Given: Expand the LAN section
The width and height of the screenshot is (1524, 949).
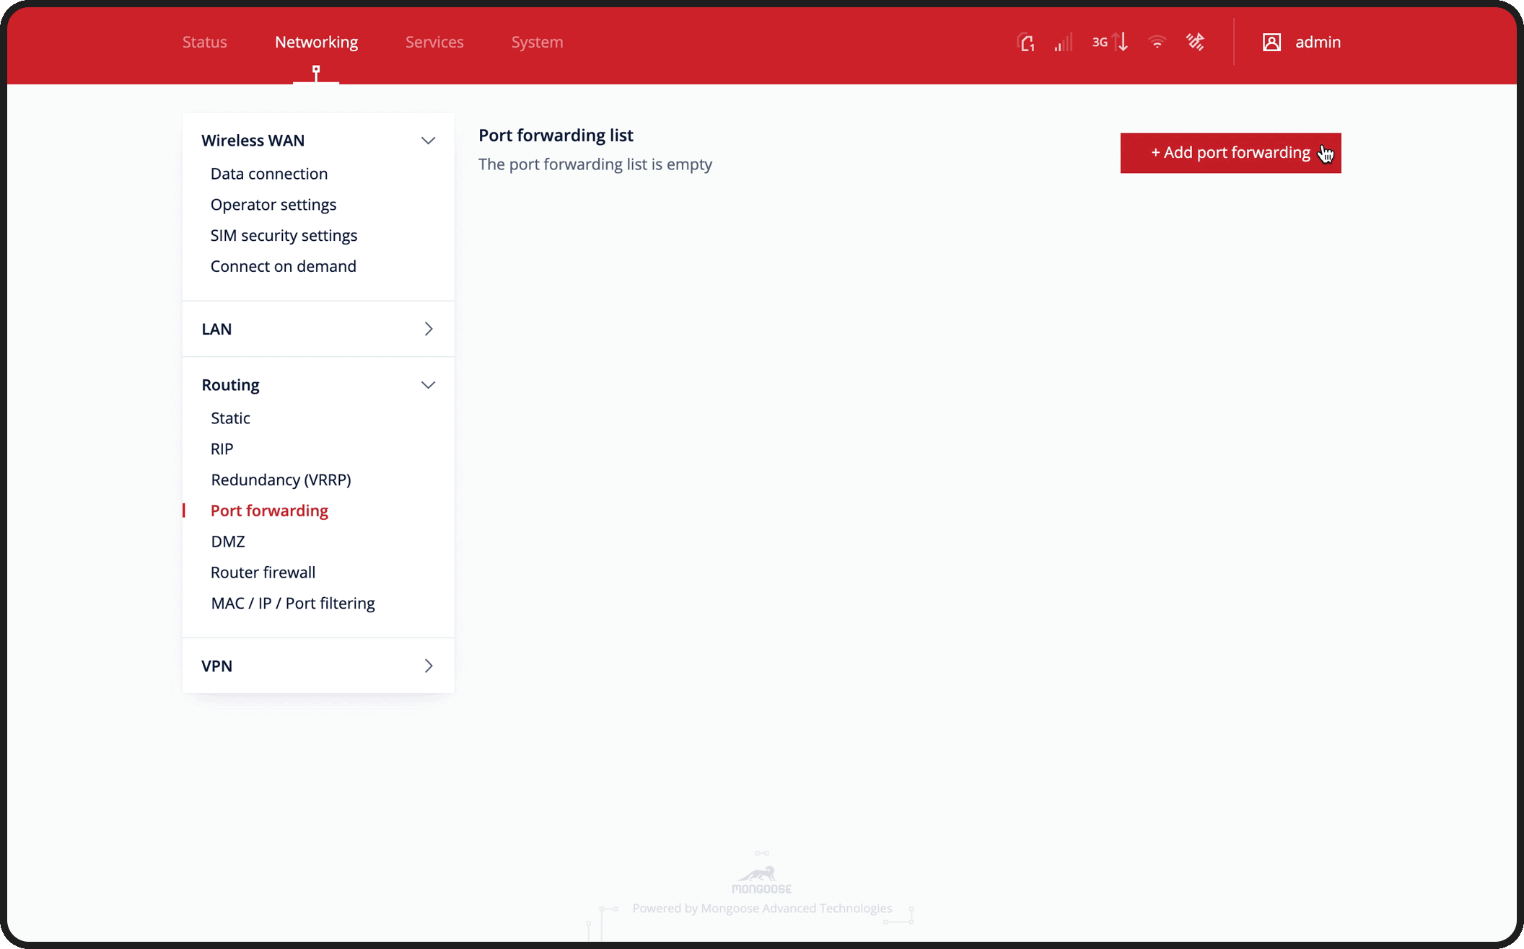Looking at the screenshot, I should click(x=428, y=328).
